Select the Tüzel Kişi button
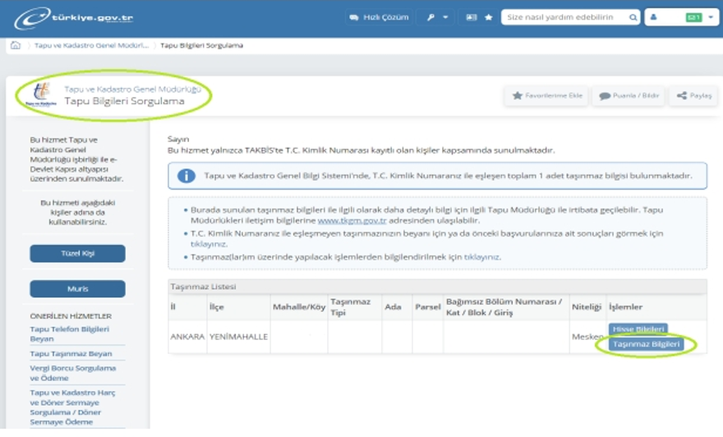Image resolution: width=723 pixels, height=437 pixels. coord(77,254)
